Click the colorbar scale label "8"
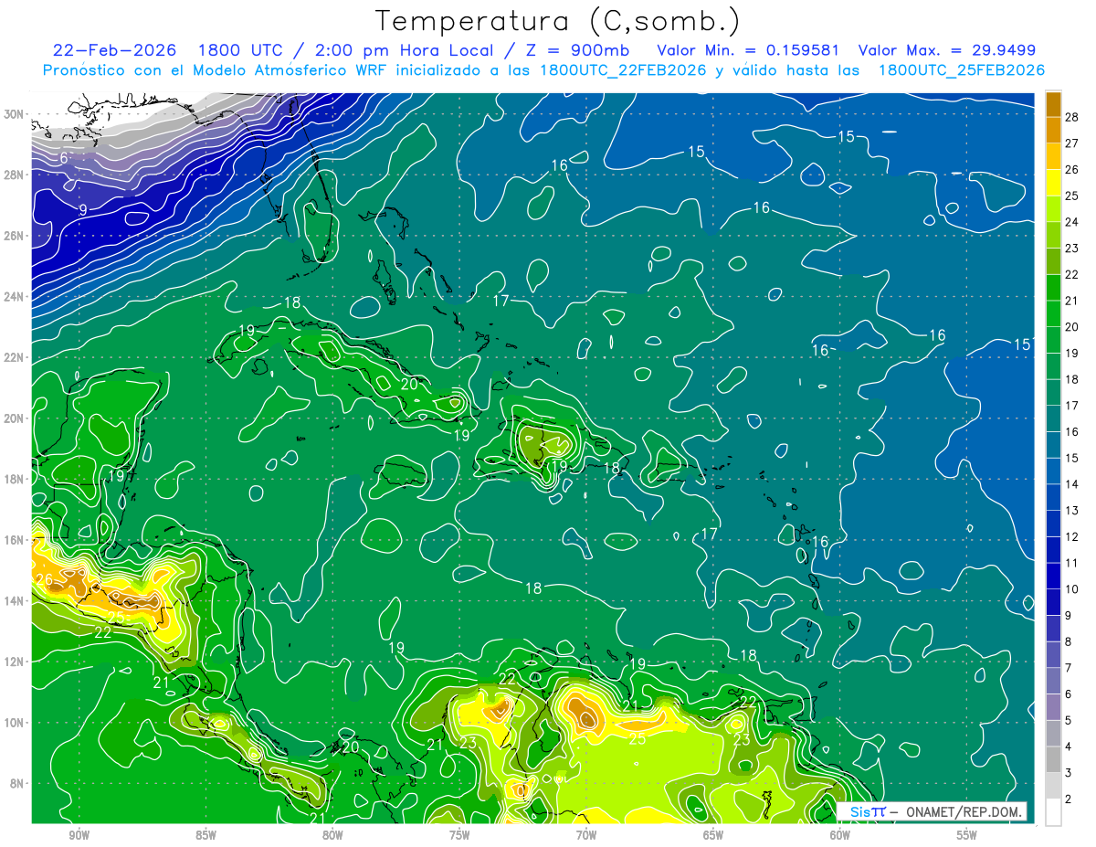The image size is (1096, 847). (1069, 641)
